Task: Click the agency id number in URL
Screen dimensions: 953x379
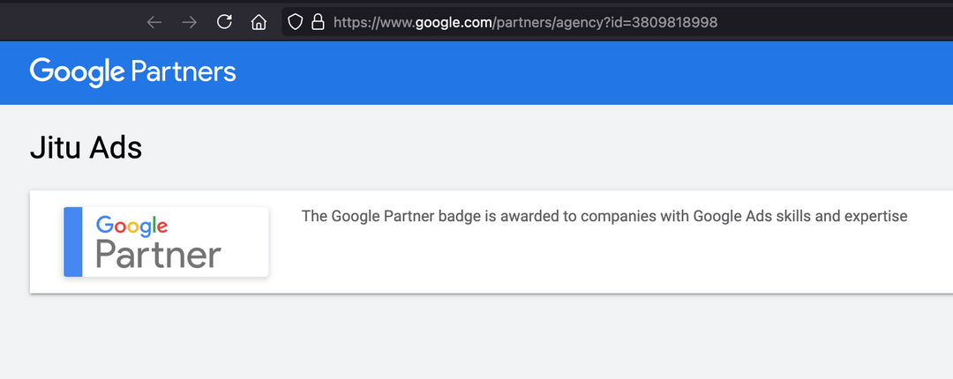Action: pyautogui.click(x=673, y=22)
